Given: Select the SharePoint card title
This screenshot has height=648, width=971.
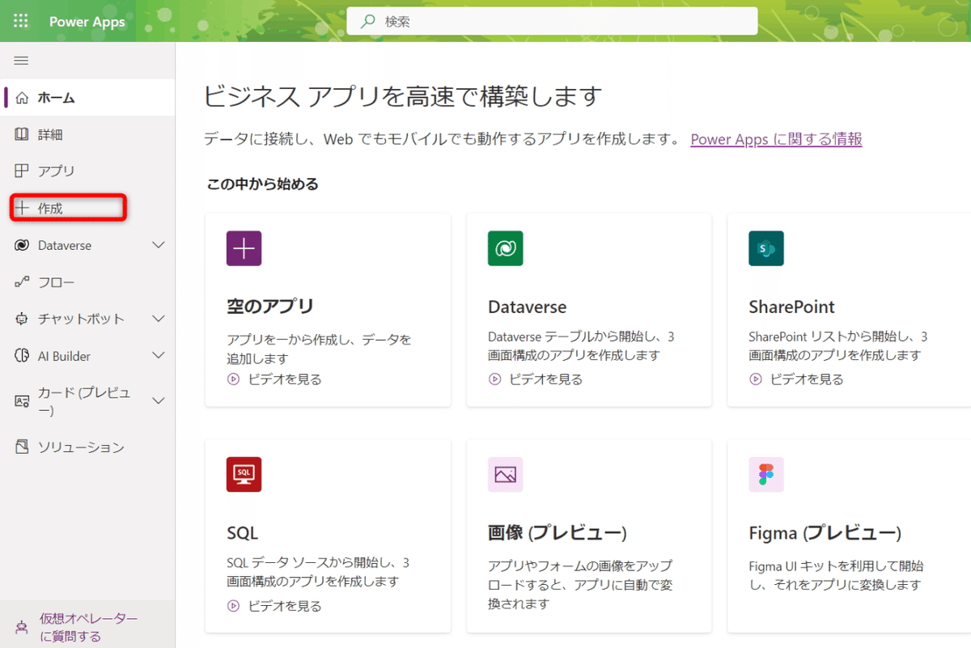Looking at the screenshot, I should pyautogui.click(x=791, y=307).
